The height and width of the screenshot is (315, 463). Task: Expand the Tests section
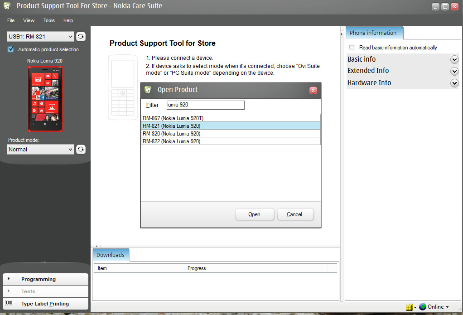coord(45,291)
